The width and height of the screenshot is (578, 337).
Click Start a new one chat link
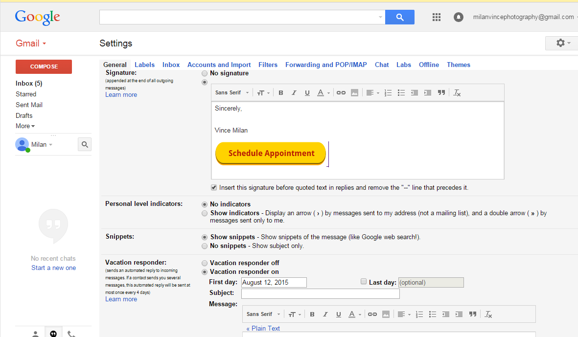tap(53, 268)
